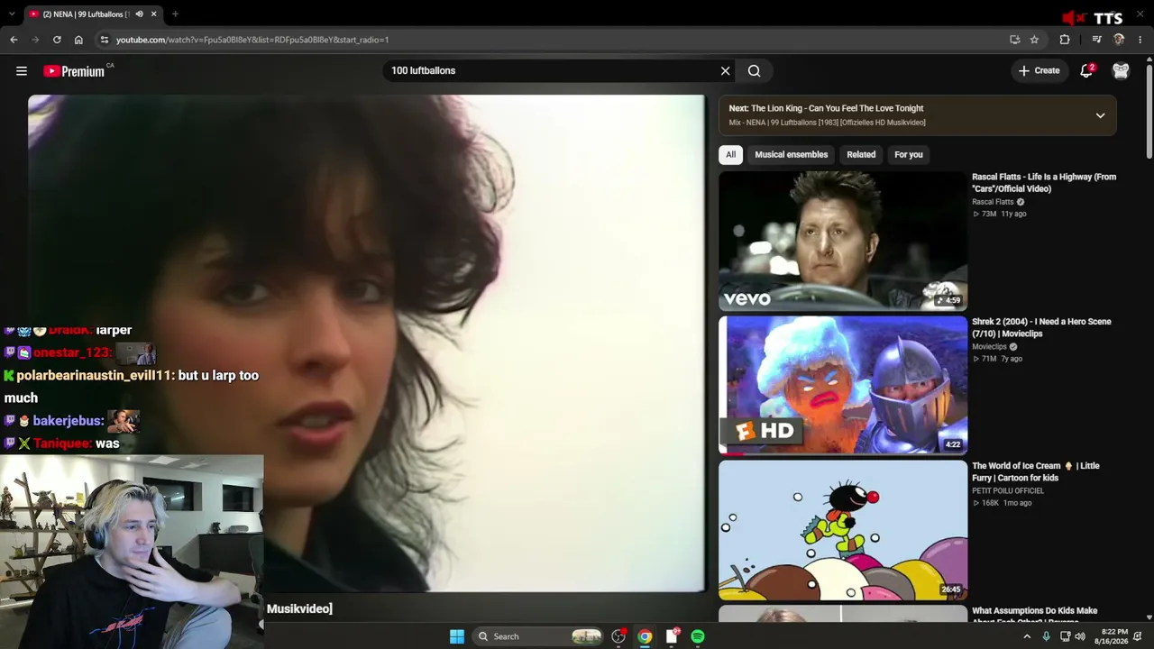The width and height of the screenshot is (1154, 649).
Task: Click the microphone tray icon
Action: (1047, 636)
